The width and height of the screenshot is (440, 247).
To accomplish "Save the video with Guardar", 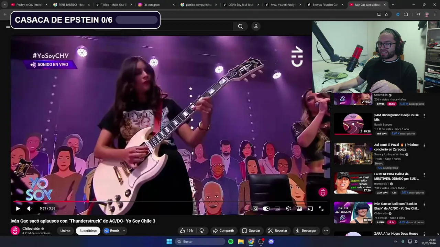I will click(x=251, y=231).
